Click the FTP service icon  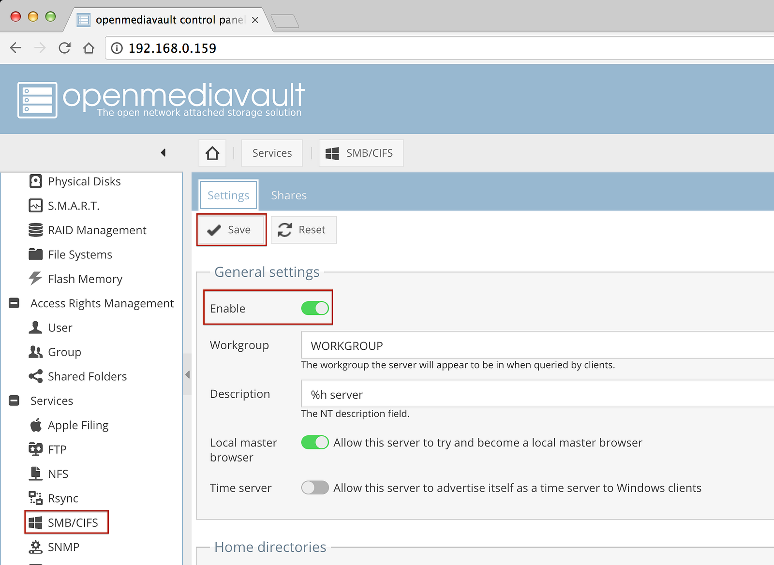point(35,449)
